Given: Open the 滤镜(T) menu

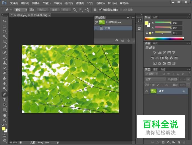Looking at the screenshot, I should (x=80, y=3).
